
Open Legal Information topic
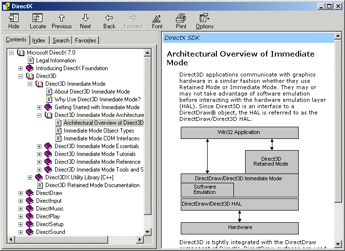(x=56, y=60)
